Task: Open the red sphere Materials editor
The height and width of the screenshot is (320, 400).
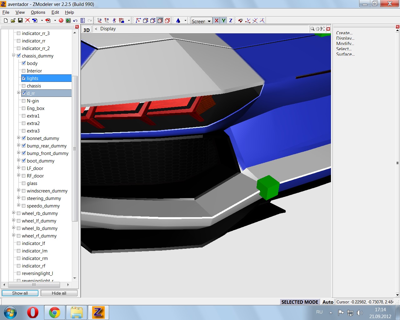Action: click(61, 21)
